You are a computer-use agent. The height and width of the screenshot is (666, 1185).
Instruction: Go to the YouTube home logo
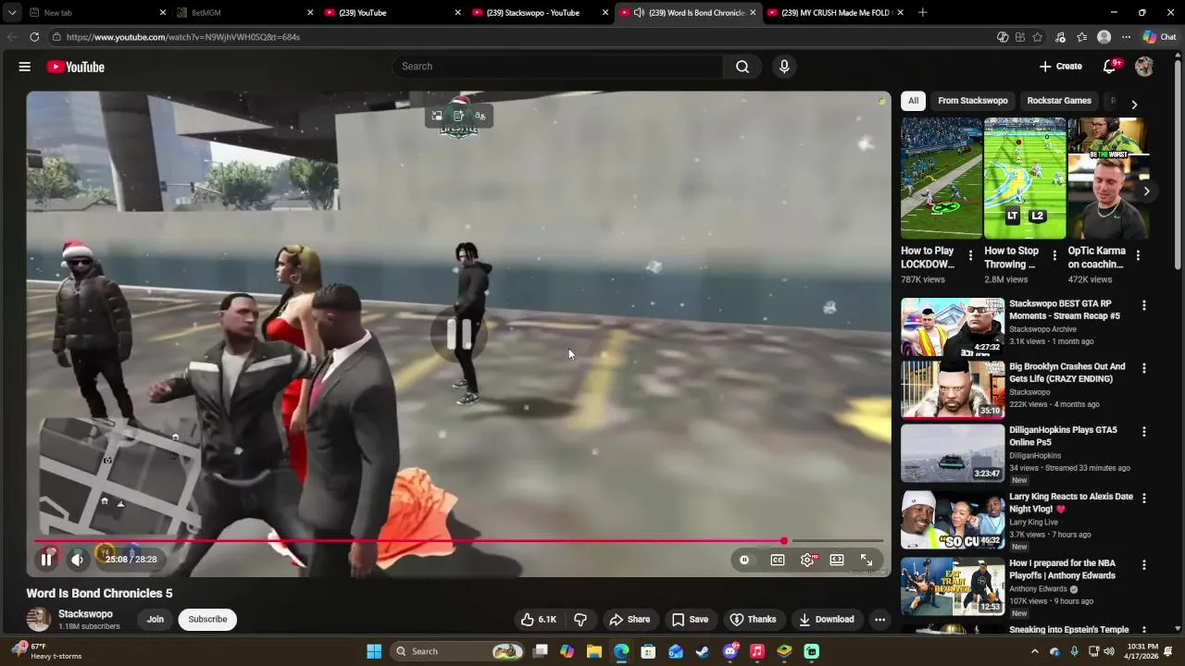[75, 67]
